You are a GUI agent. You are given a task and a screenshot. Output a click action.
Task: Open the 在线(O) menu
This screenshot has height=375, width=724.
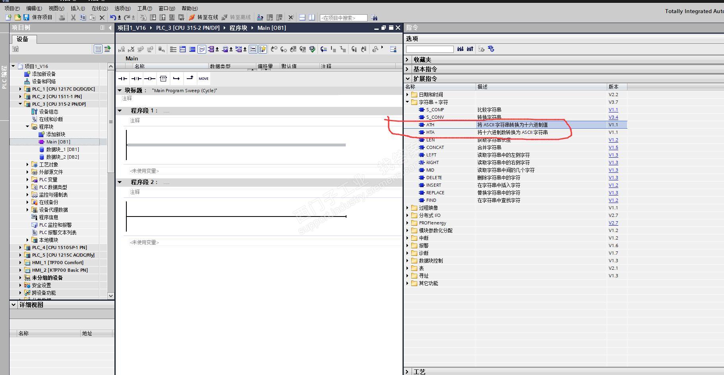(x=99, y=8)
